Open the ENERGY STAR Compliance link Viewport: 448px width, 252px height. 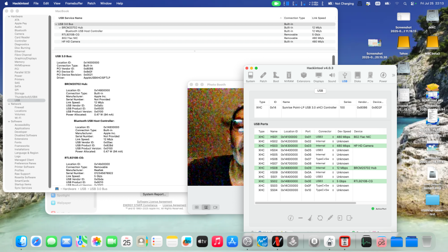[140, 205]
